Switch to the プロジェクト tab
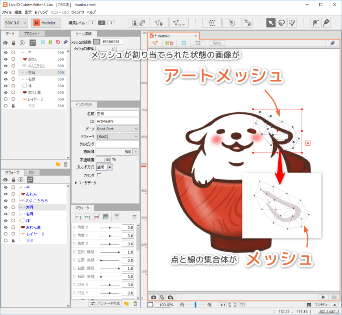The image size is (342, 315). 32,34
